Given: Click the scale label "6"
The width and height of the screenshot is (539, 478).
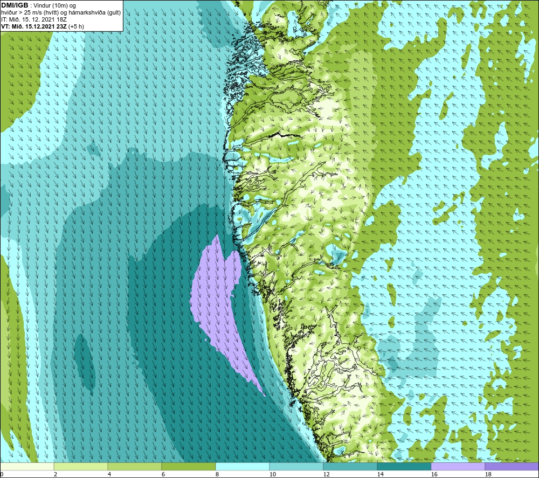Looking at the screenshot, I should (163, 474).
